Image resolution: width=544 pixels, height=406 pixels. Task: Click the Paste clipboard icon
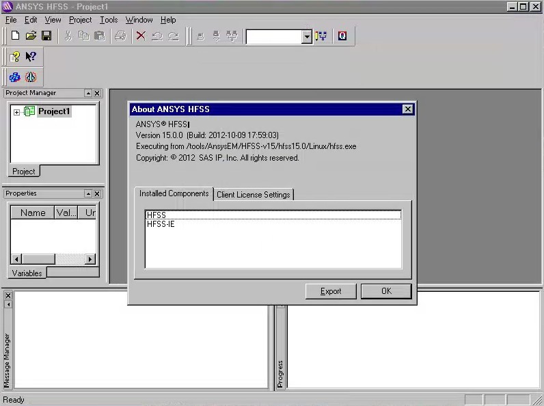(x=100, y=36)
